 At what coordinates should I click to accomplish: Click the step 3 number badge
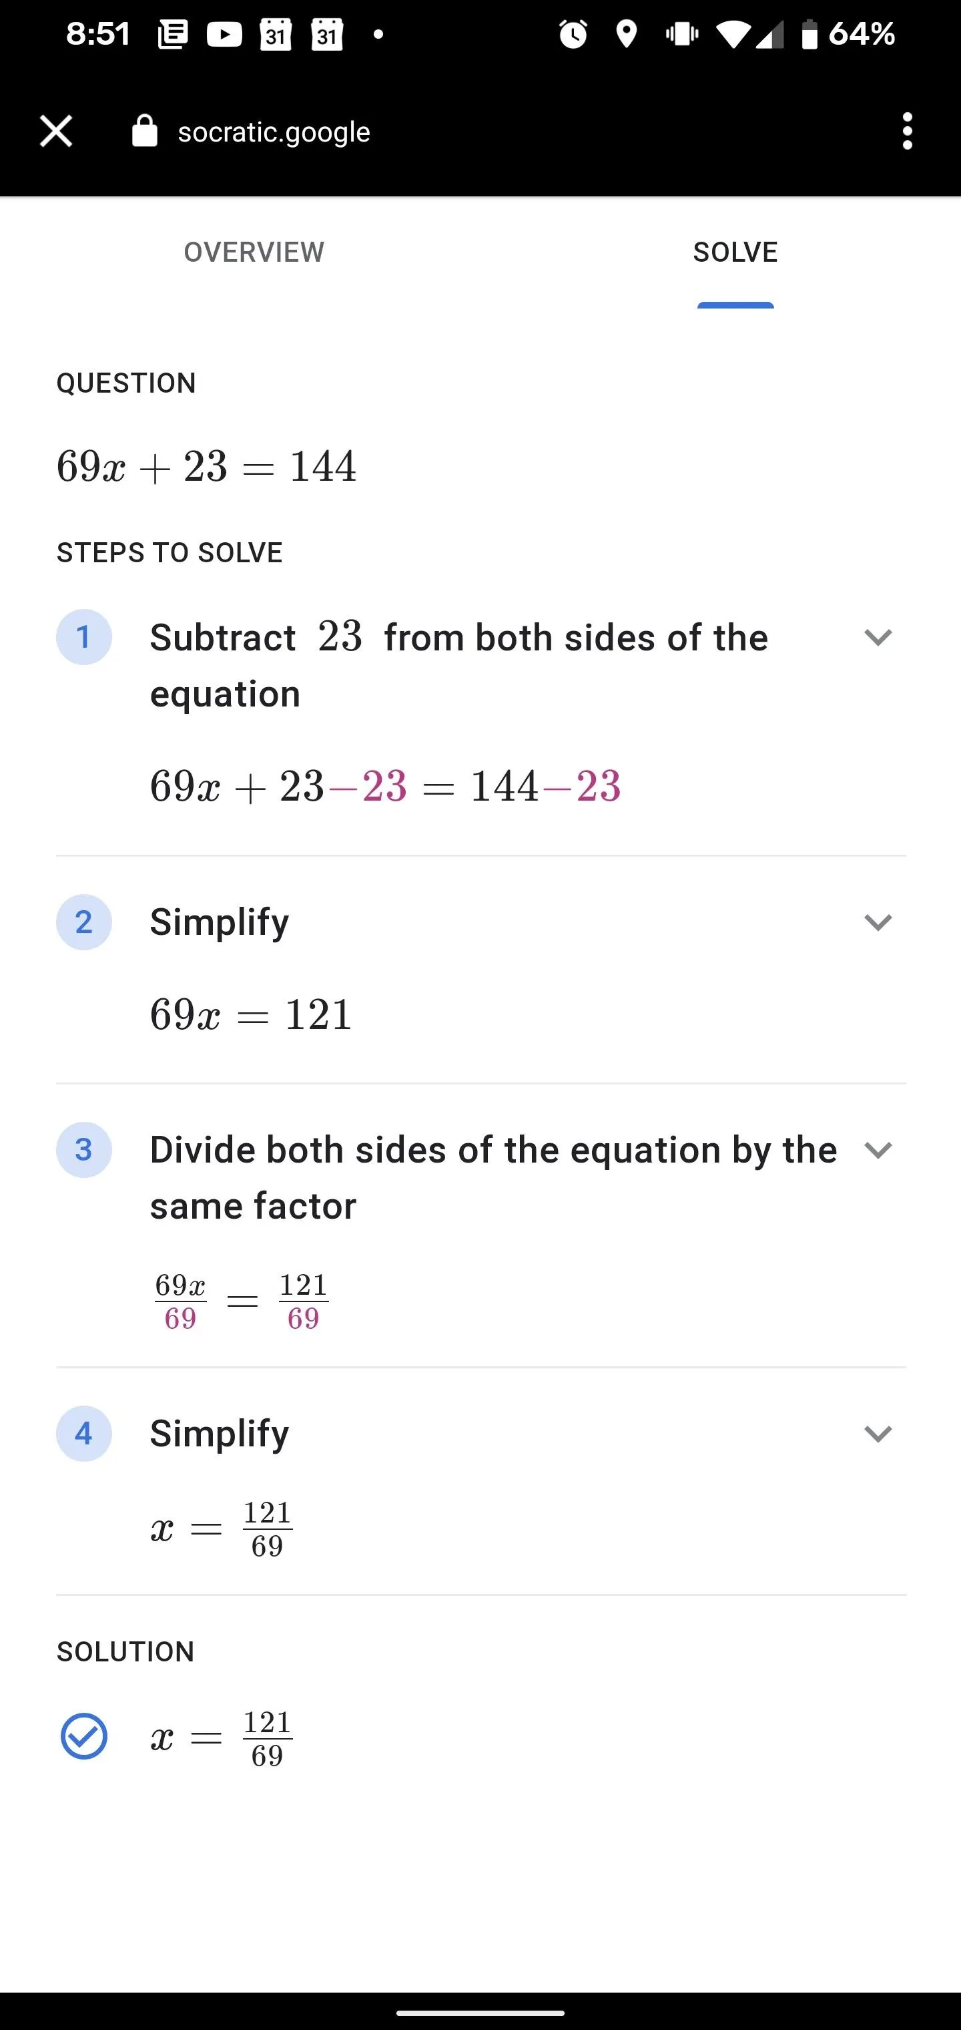coord(83,1150)
